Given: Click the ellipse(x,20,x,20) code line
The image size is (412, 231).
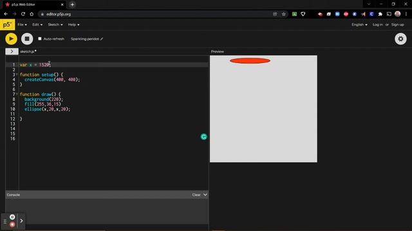Looking at the screenshot, I should [x=47, y=109].
